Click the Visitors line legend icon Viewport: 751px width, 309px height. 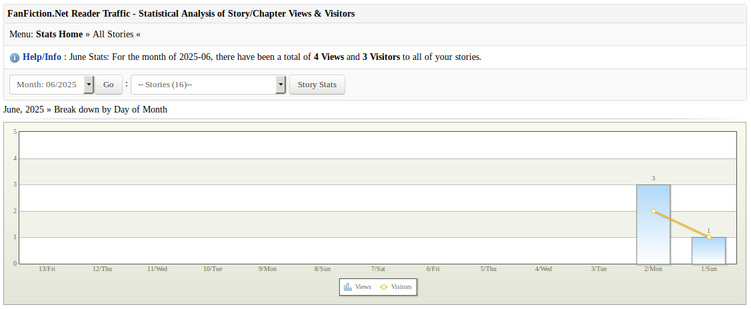click(x=384, y=287)
